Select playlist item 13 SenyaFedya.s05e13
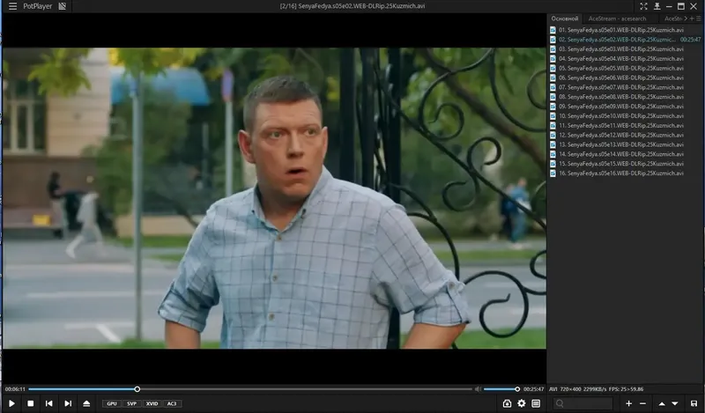This screenshot has height=413, width=705. [626, 144]
